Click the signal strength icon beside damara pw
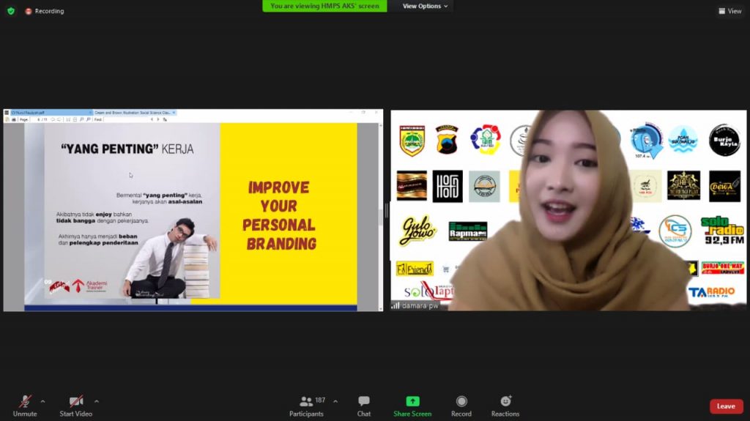The width and height of the screenshot is (750, 421). (396, 306)
